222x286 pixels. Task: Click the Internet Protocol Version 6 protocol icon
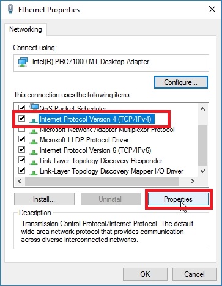click(x=34, y=152)
